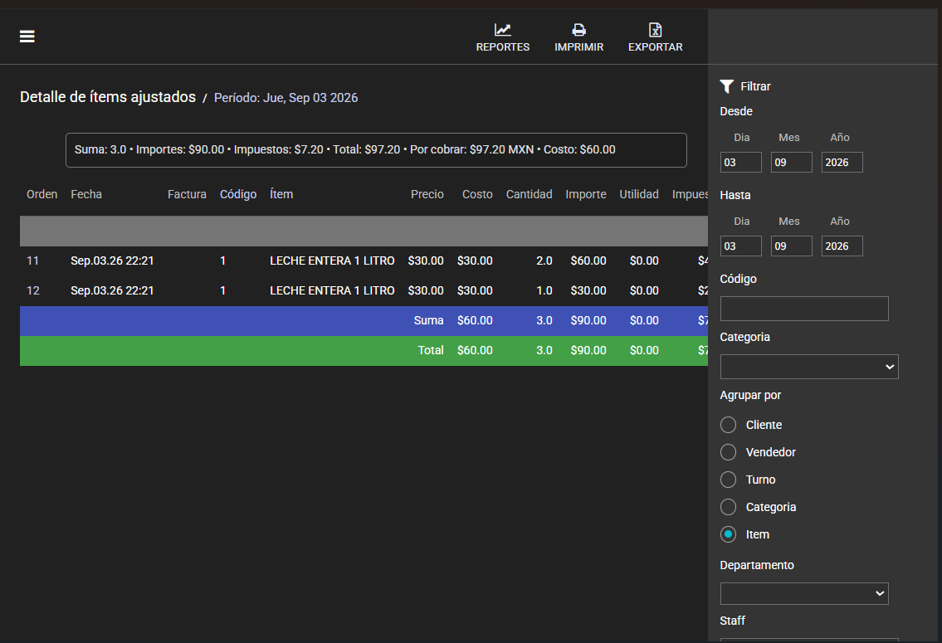Expand the Categoria dropdown
Image resolution: width=942 pixels, height=643 pixels.
[x=808, y=367]
